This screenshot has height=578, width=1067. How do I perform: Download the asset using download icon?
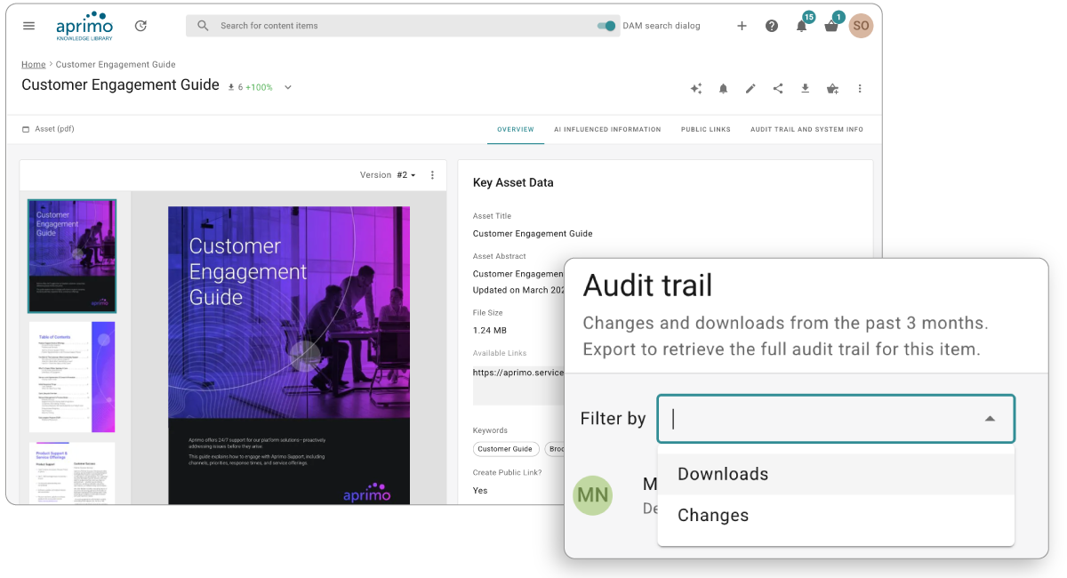click(x=805, y=89)
